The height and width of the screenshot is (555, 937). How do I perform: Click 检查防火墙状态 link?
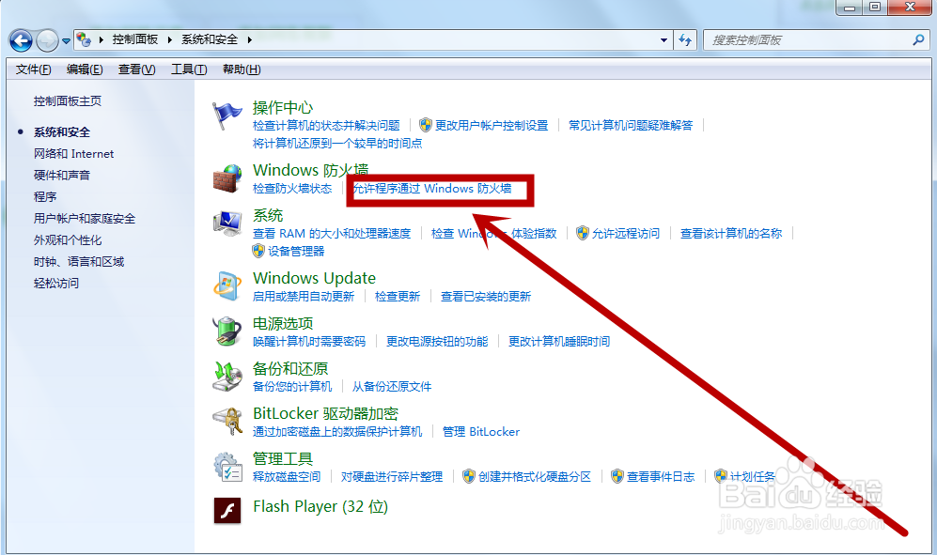[x=292, y=189]
